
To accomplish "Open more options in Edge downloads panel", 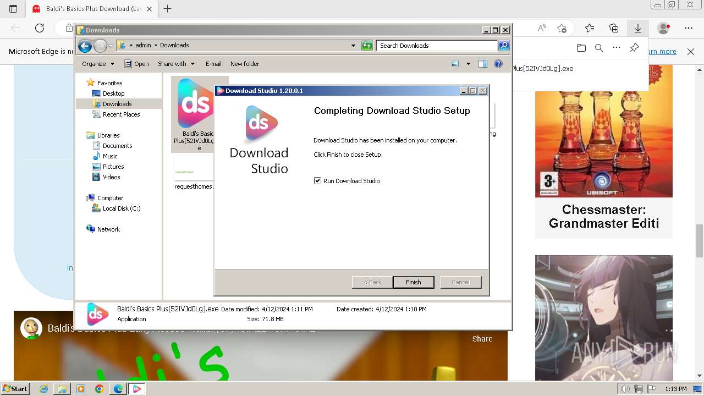I will [617, 48].
